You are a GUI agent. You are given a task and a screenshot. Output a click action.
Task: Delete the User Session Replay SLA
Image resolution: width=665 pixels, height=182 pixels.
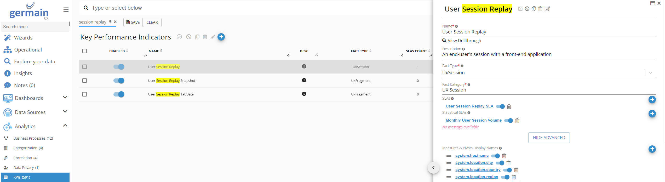[509, 106]
